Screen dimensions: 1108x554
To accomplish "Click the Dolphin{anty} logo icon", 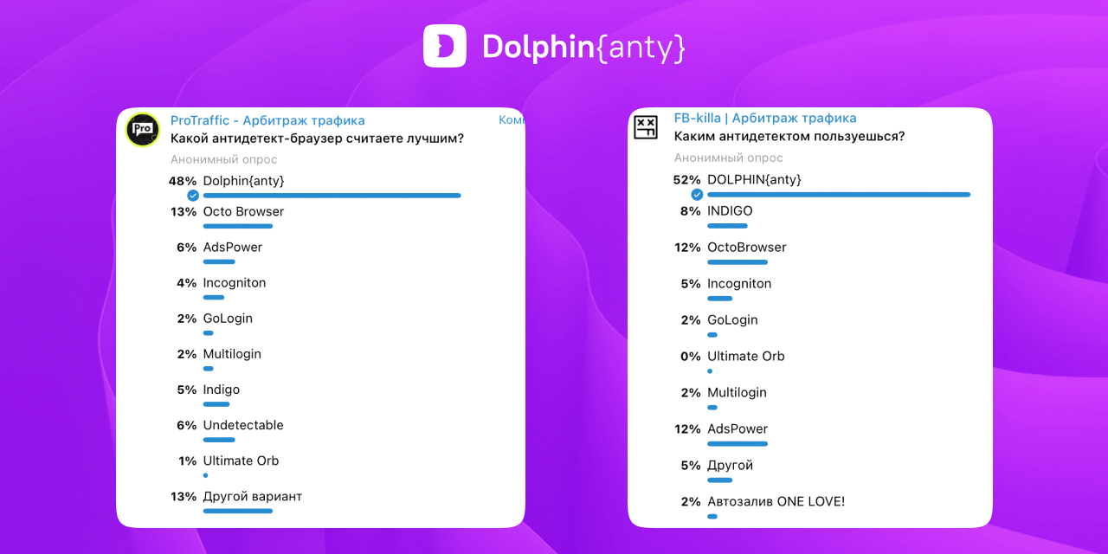I will [x=444, y=46].
